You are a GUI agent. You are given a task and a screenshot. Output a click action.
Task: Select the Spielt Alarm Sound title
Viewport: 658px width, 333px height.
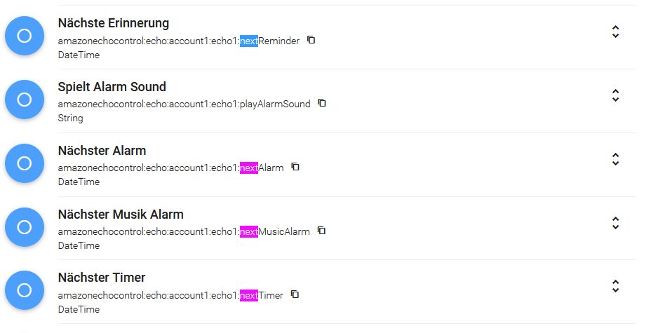112,87
